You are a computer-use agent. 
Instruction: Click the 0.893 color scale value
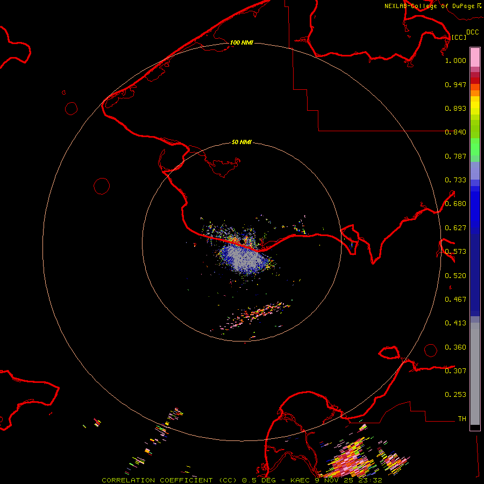455,108
